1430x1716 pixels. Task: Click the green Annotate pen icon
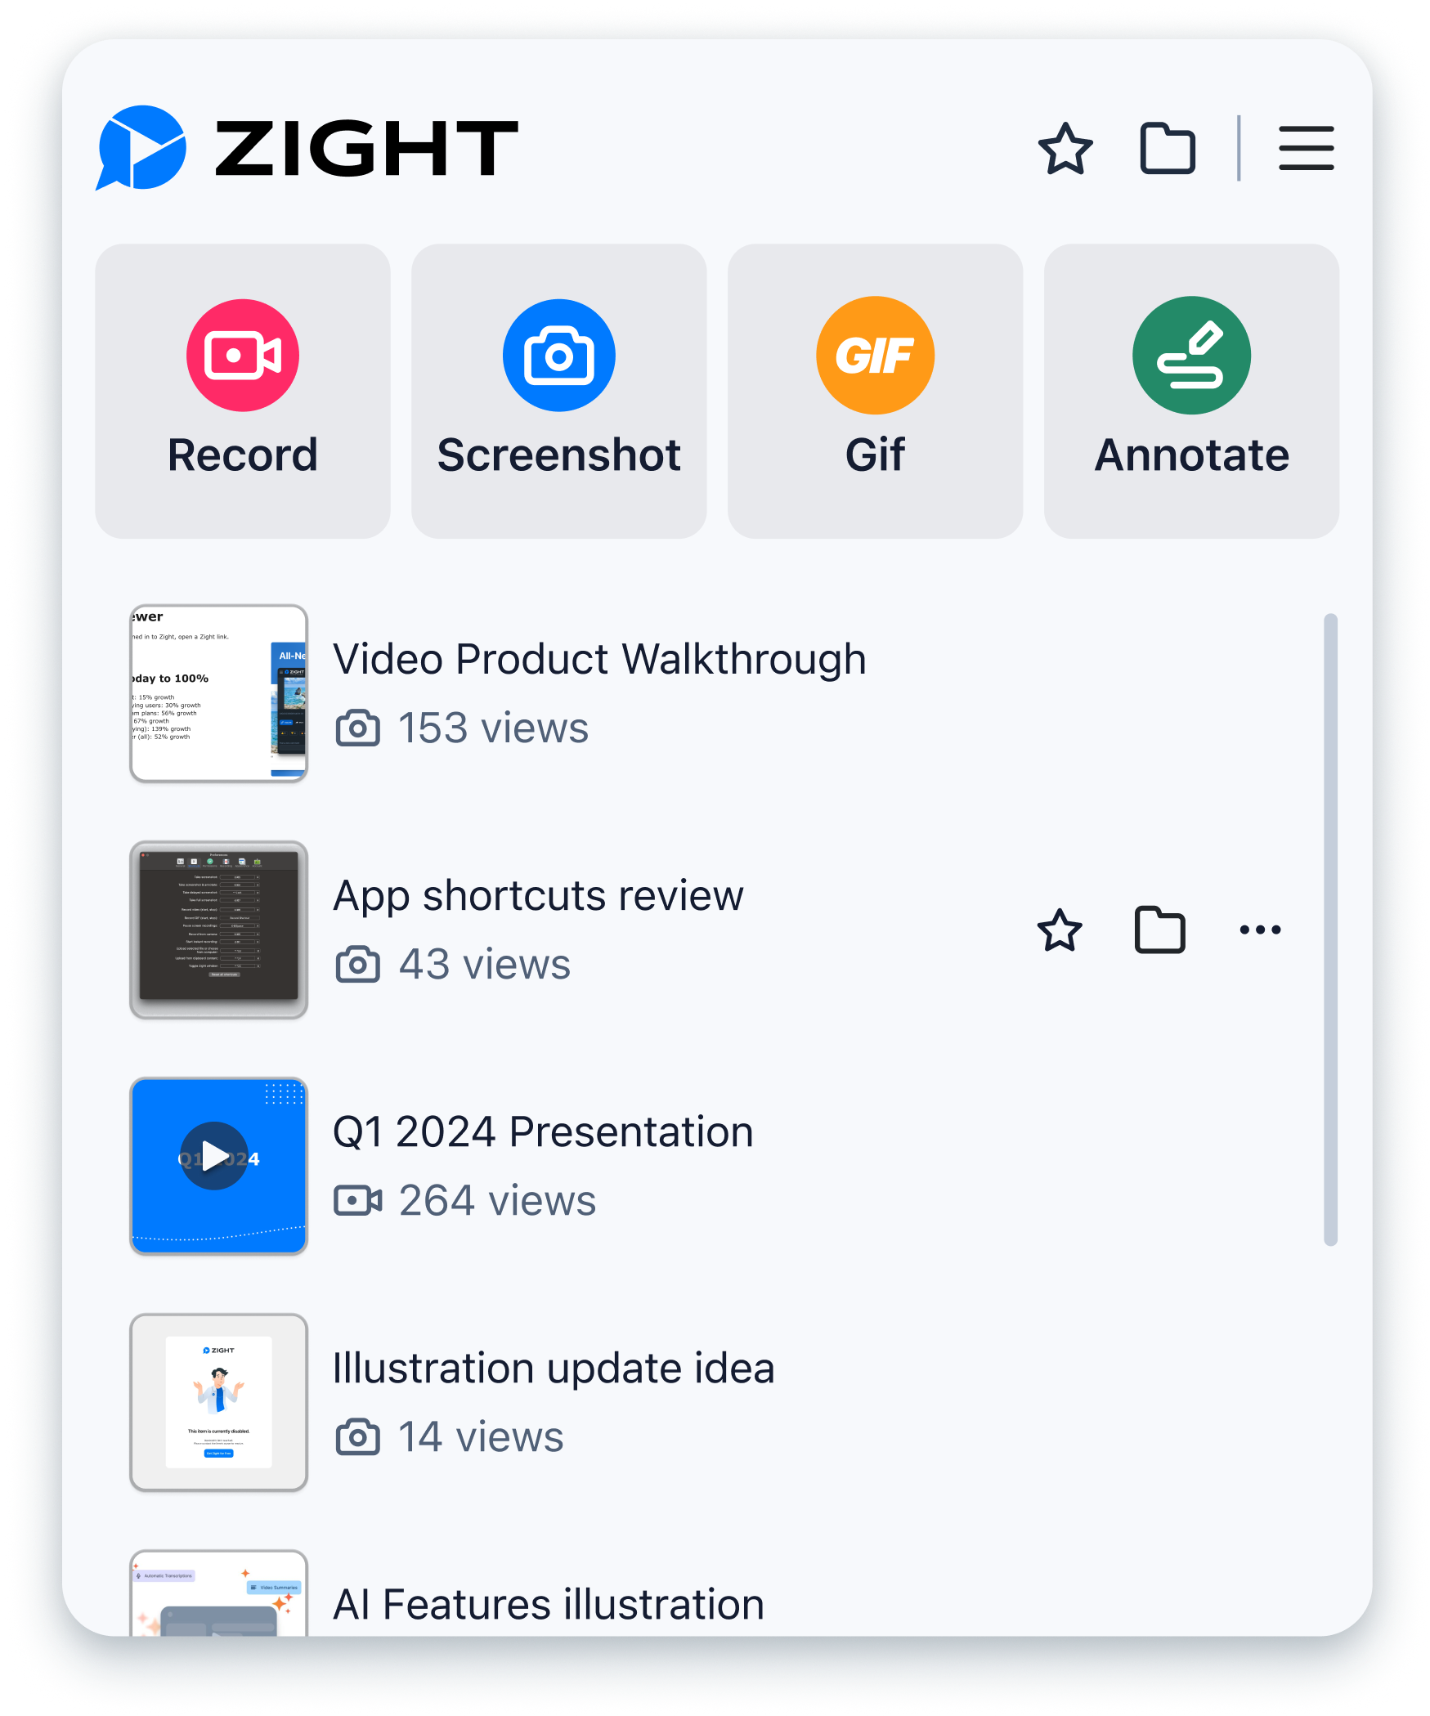[1191, 356]
